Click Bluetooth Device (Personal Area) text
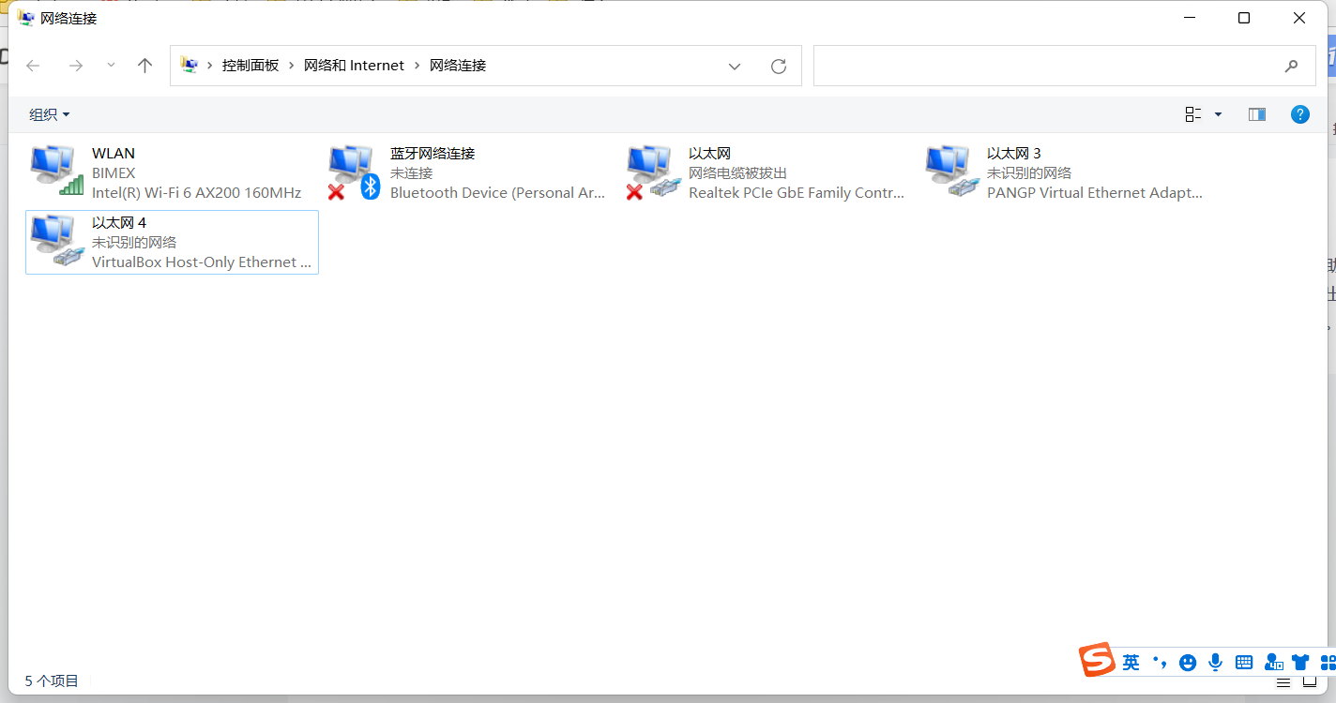Screen dimensions: 1336x703 (498, 193)
